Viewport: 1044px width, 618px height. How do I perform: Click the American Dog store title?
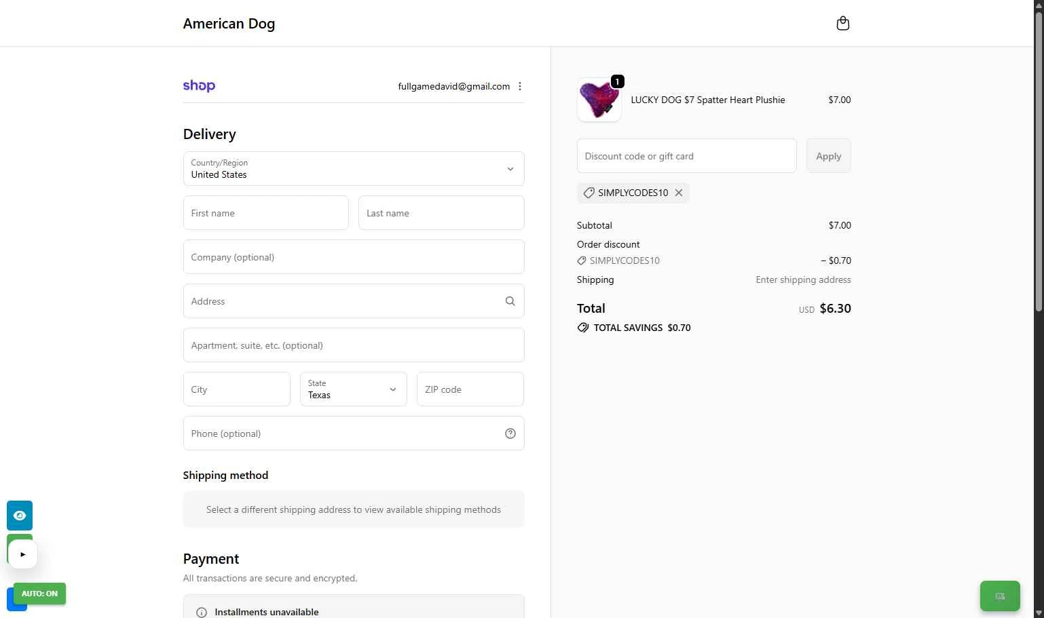coord(229,24)
